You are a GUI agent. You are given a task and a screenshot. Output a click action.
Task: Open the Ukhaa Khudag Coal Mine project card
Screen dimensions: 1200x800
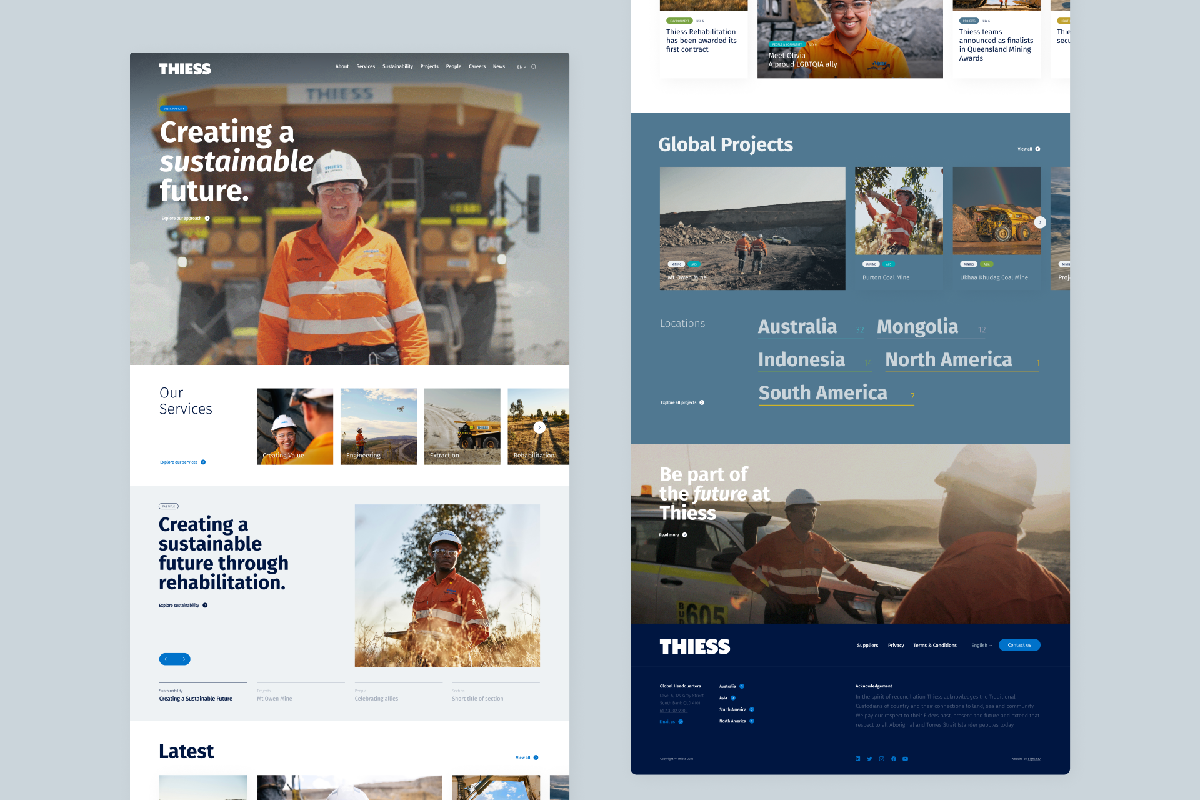point(997,228)
